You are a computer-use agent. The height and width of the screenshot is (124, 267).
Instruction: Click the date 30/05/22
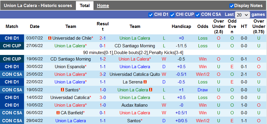tap(35, 67)
